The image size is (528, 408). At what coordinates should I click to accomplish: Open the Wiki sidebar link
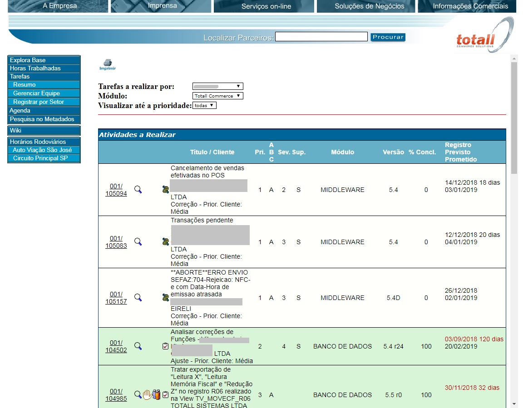[x=44, y=131]
